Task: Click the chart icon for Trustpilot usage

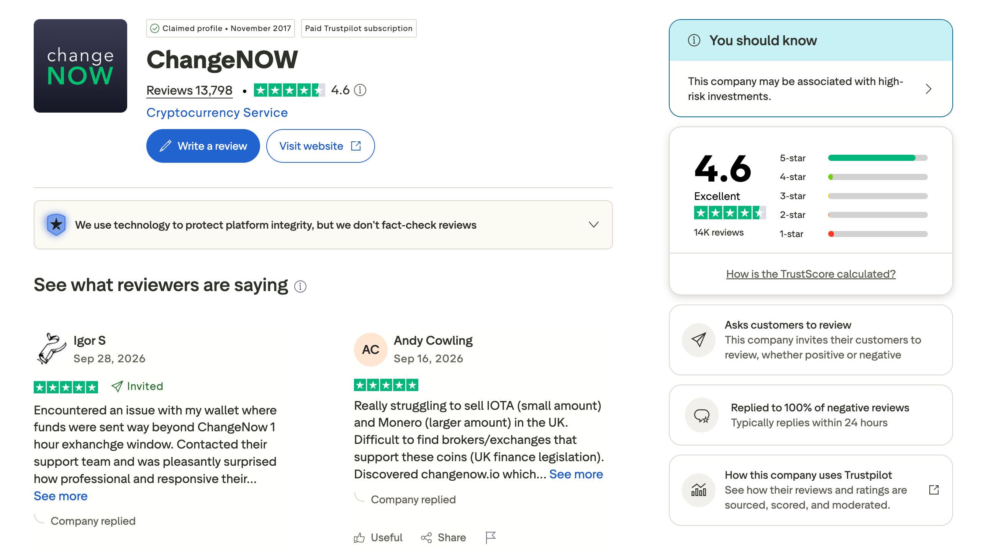Action: pyautogui.click(x=698, y=489)
